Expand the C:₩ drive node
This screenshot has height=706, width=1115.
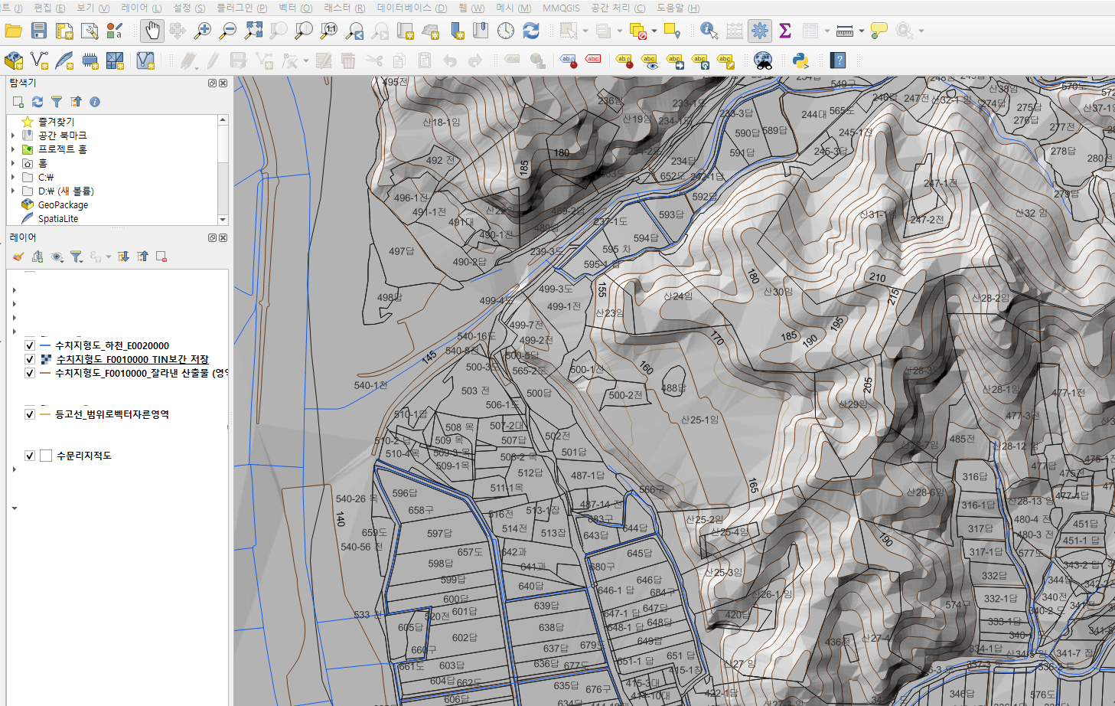click(13, 177)
